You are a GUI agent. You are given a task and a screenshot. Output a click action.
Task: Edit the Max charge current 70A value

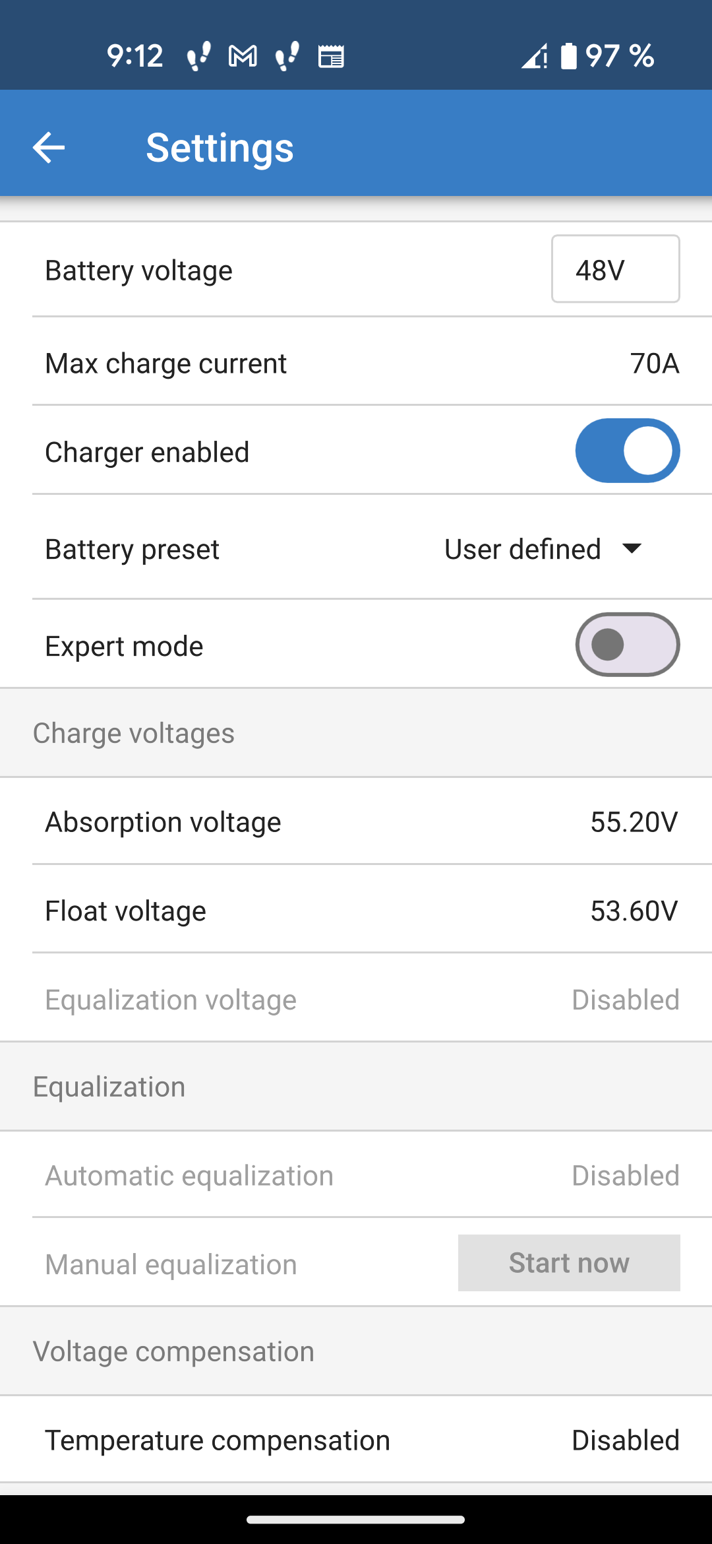pyautogui.click(x=654, y=364)
